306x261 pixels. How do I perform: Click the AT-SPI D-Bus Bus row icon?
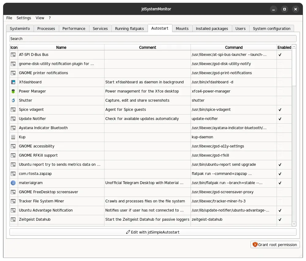(13, 55)
